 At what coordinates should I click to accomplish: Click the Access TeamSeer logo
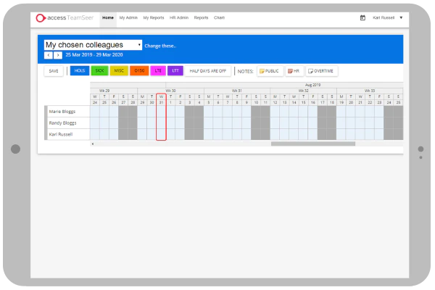click(x=65, y=17)
